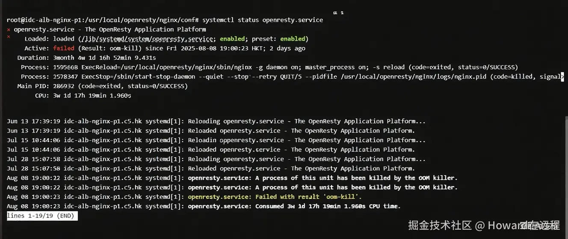Click the 'enabled' value after 'preset:'

point(293,39)
